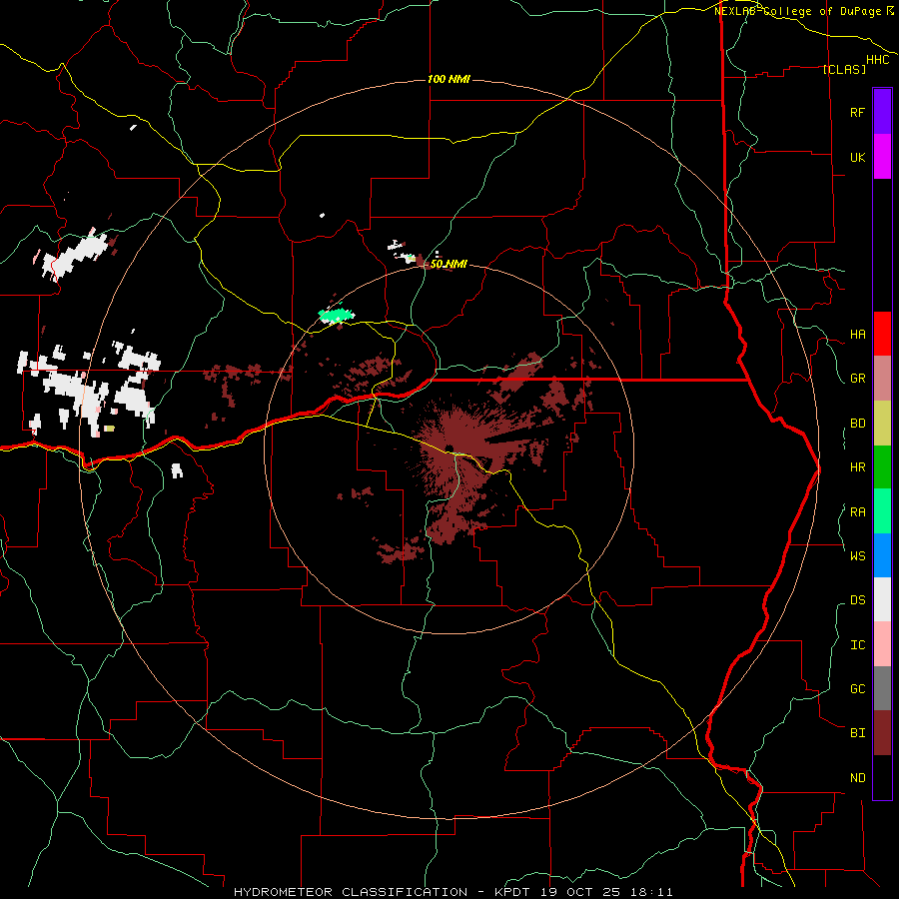Click the UK legend label
Screen dimensions: 899x899
[857, 157]
